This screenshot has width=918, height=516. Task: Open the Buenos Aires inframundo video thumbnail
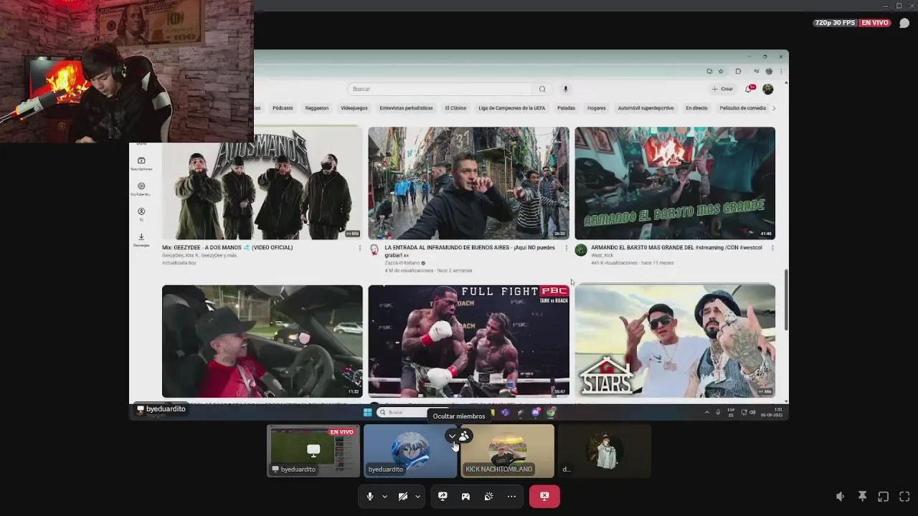(468, 183)
